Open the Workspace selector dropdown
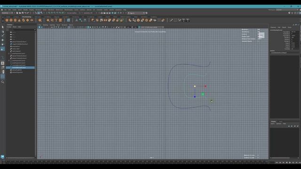The width and height of the screenshot is (301, 169). coord(287,9)
